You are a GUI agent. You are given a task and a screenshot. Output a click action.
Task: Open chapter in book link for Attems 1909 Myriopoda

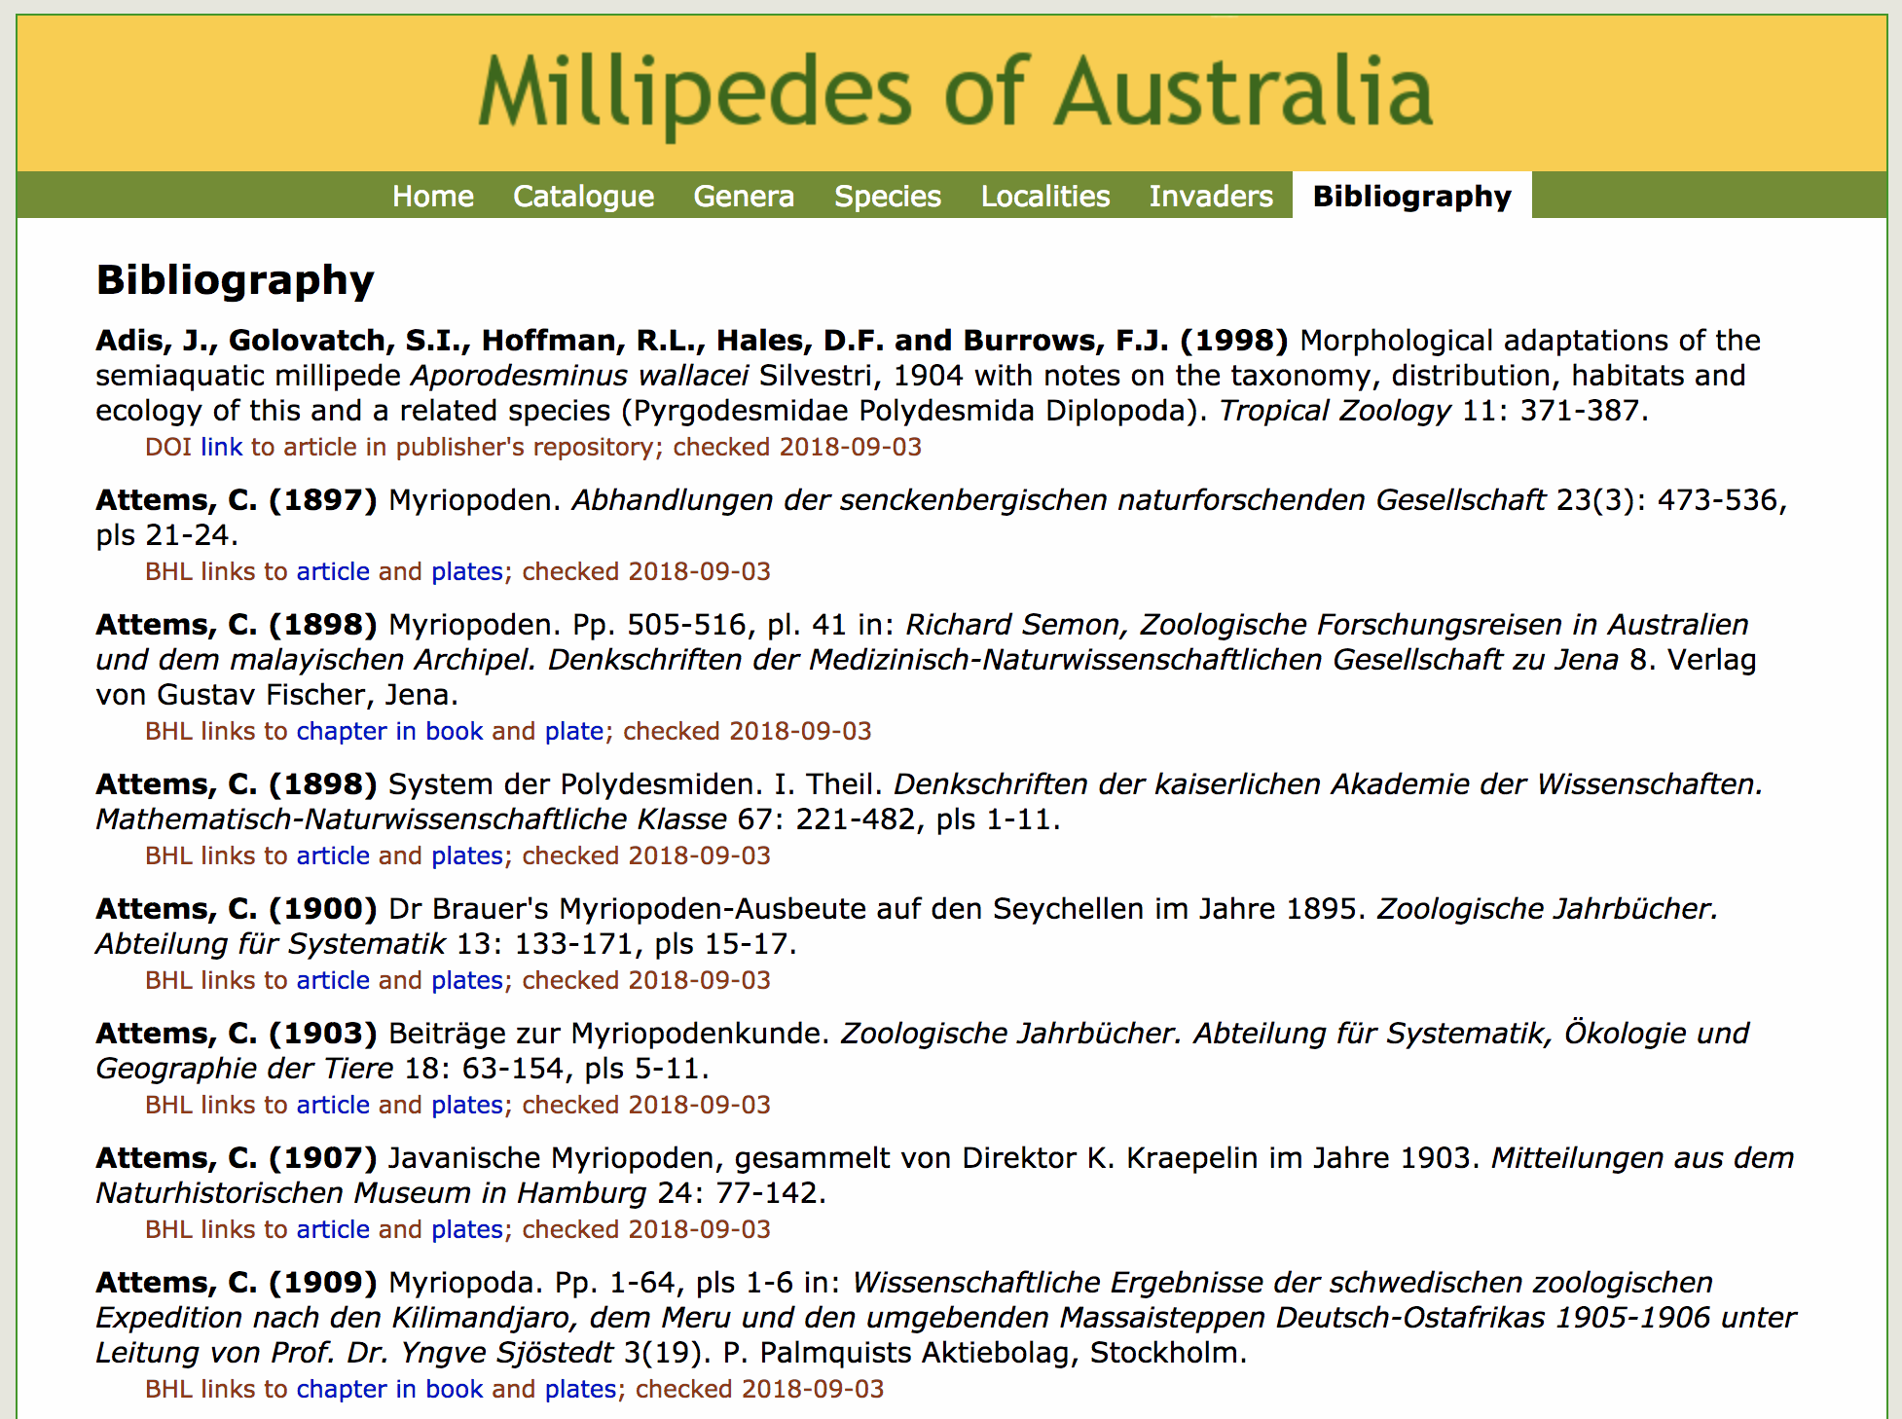point(389,1389)
